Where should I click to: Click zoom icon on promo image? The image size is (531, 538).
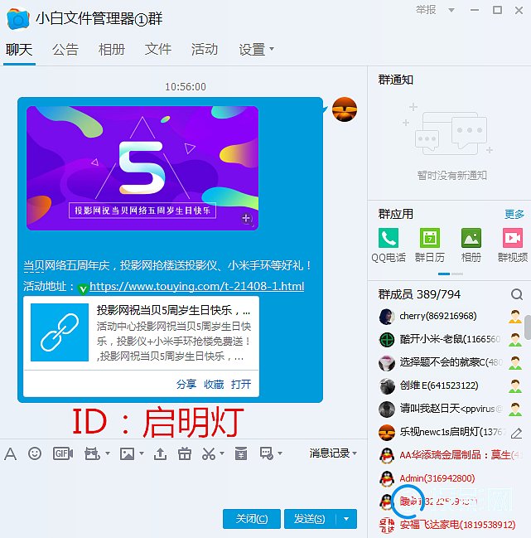[246, 218]
